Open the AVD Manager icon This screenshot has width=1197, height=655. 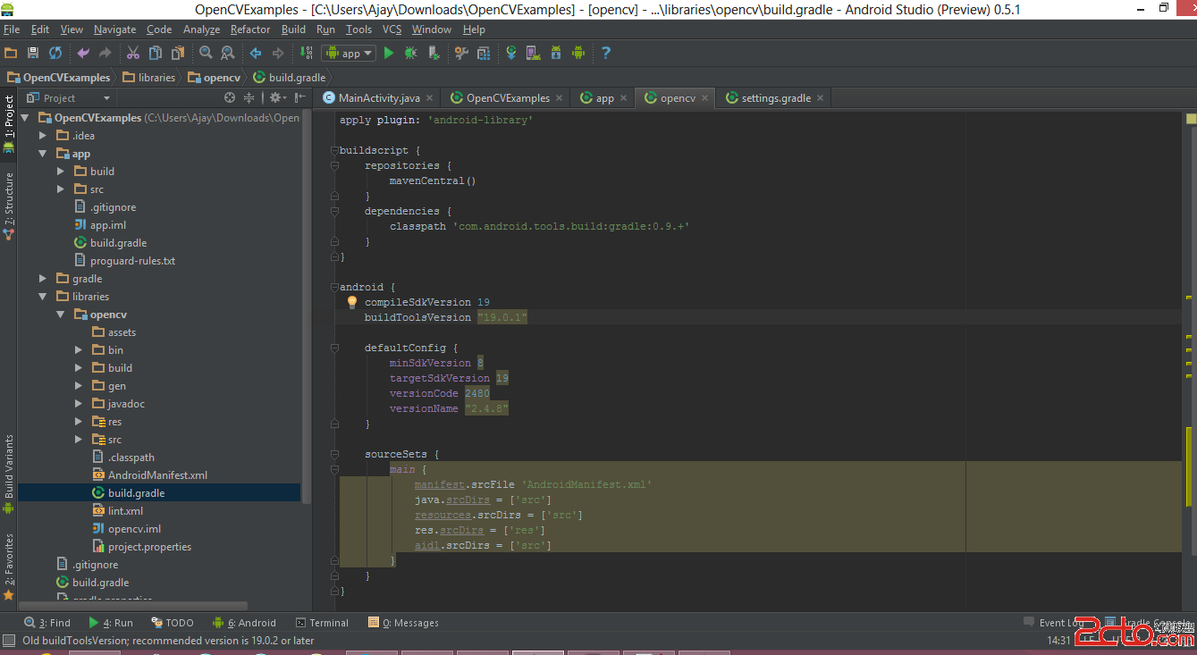[534, 53]
